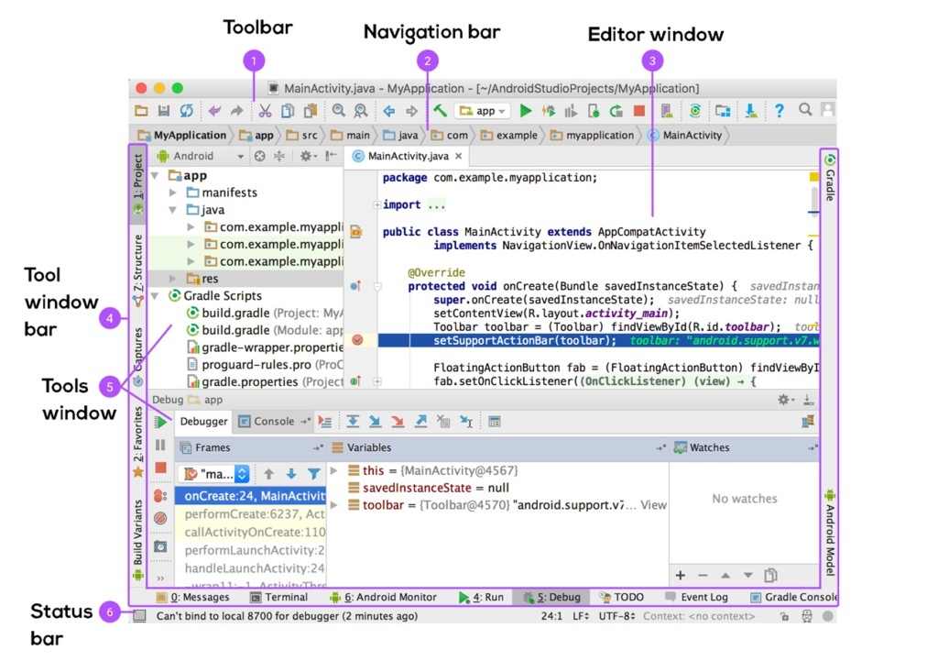Click the View link for toolbar variable
Viewport: 938px width, 672px height.
(653, 505)
